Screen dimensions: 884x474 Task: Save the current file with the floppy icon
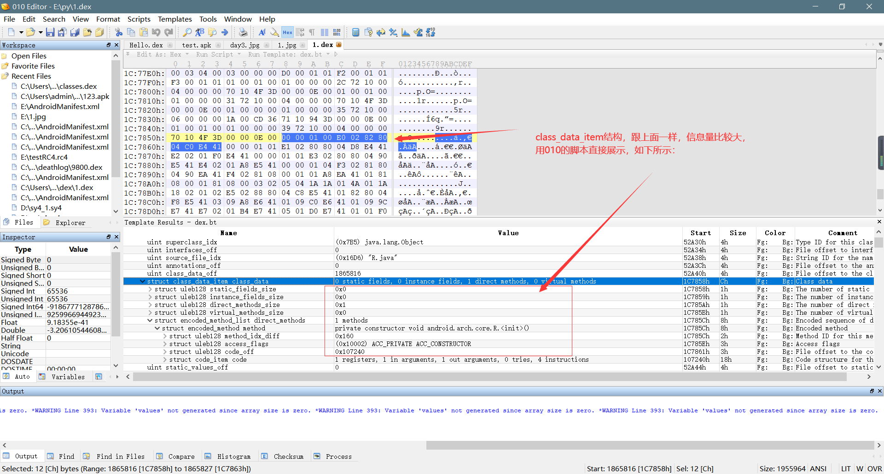coord(50,32)
